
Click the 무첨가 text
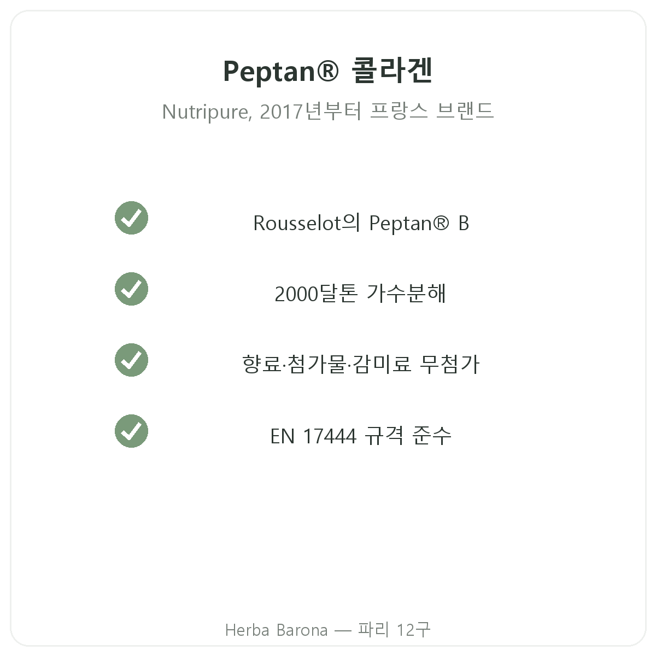449,365
